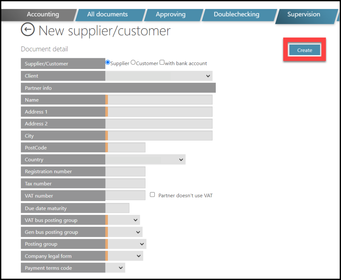Switch to the Doublechecking tab
Viewport: 341px width, 280px height.
tap(236, 15)
